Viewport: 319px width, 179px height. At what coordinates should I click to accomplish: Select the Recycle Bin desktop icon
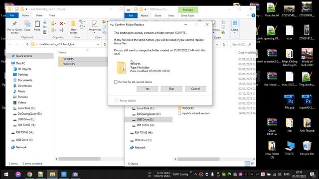[307, 148]
